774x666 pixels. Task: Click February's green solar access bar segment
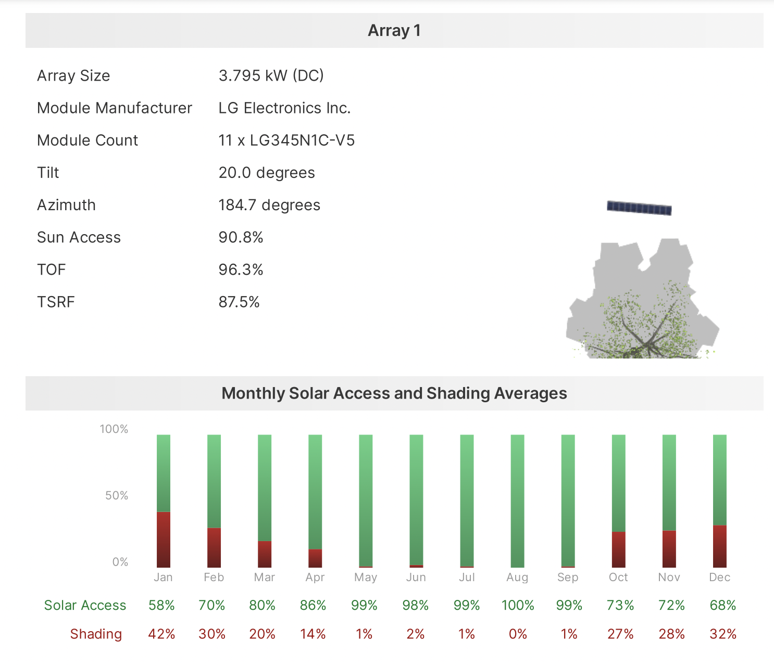click(214, 481)
